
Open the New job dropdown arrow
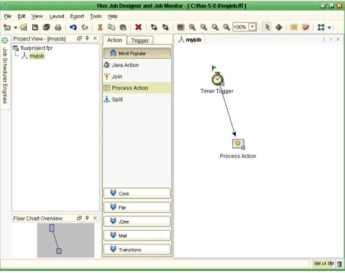(15, 28)
